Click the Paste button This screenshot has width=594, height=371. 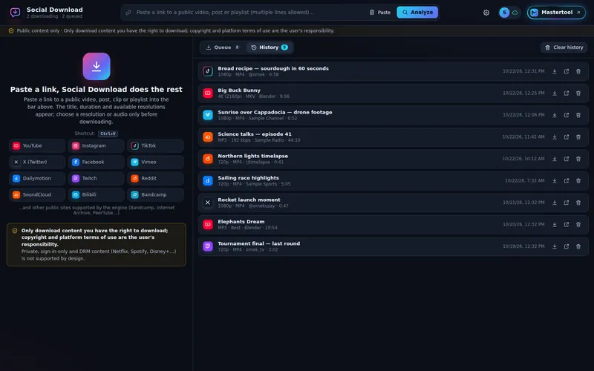(x=380, y=13)
